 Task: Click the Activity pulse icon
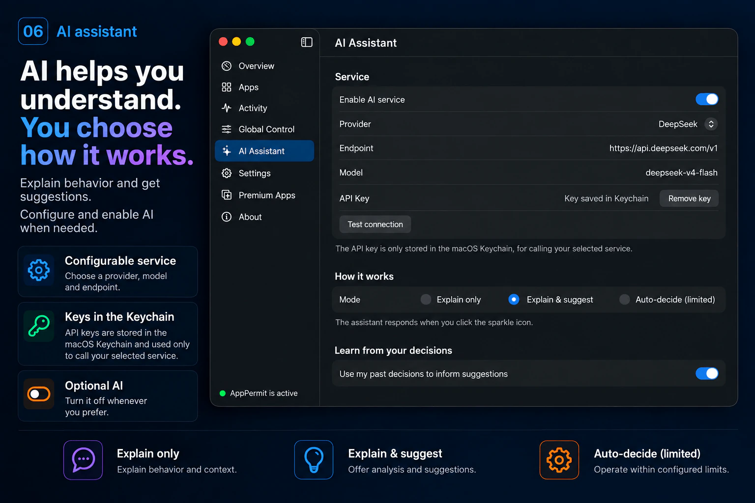pos(227,108)
